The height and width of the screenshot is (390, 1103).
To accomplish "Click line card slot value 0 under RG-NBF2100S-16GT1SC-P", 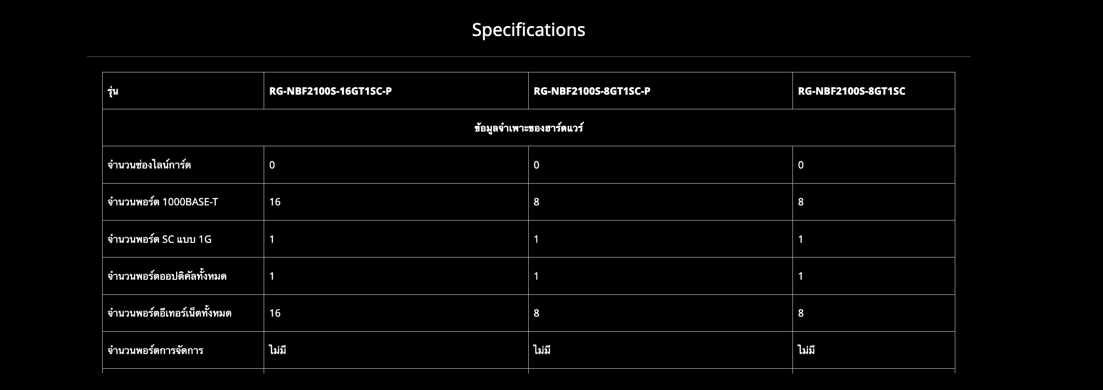I will (x=272, y=165).
